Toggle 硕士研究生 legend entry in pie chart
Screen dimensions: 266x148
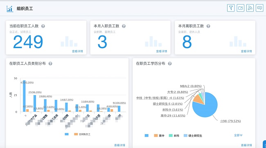pos(193,135)
